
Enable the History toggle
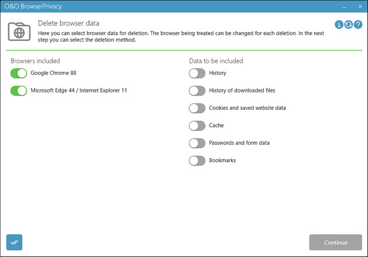point(197,73)
